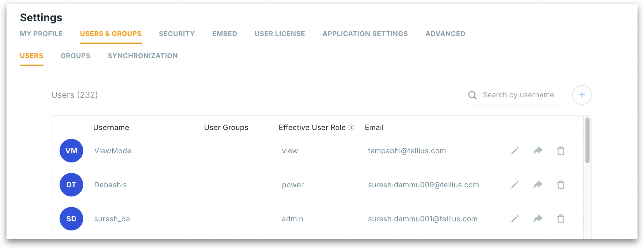Open the Embed settings tab

224,34
